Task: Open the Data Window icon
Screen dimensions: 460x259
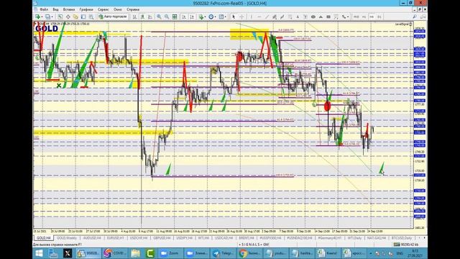Action: coord(68,17)
